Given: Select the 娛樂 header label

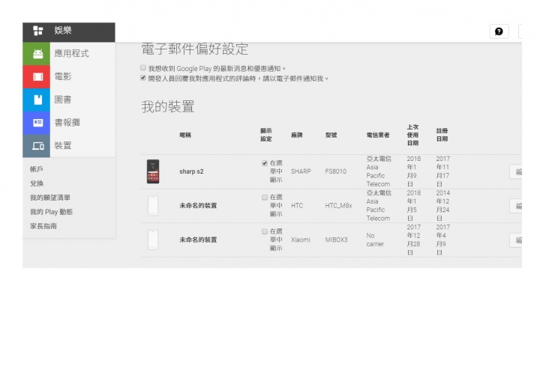Looking at the screenshot, I should [63, 31].
